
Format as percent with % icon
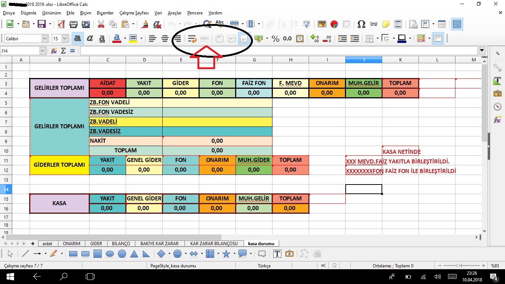[x=275, y=38]
